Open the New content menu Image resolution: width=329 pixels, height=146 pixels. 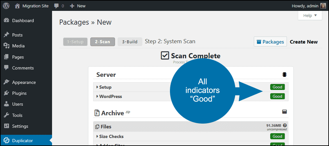[78, 6]
